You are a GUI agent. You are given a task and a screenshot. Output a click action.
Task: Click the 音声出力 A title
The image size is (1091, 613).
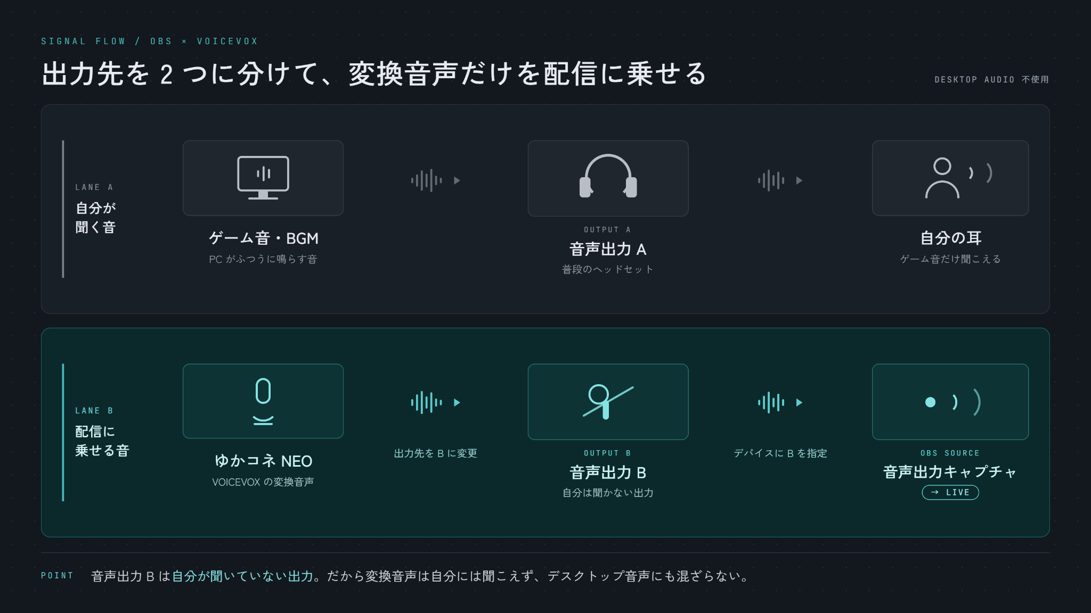(608, 249)
